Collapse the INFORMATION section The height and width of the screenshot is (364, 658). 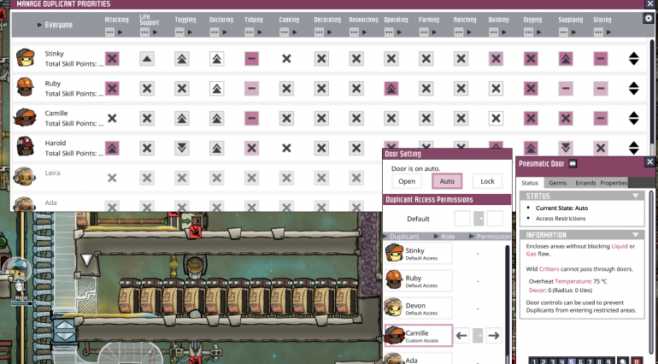tap(635, 235)
